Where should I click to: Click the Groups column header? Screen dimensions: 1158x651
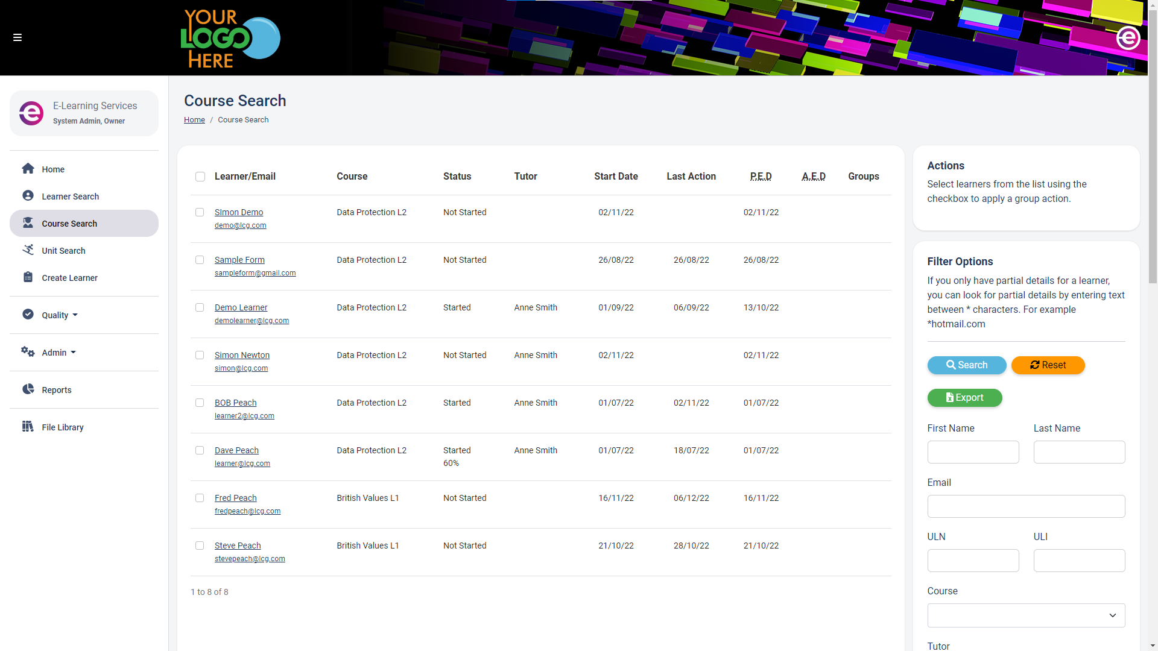click(863, 177)
